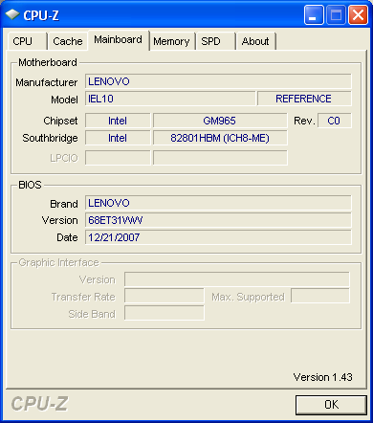Click the empty LPCIO vendor field
This screenshot has height=423, width=373.
click(118, 158)
